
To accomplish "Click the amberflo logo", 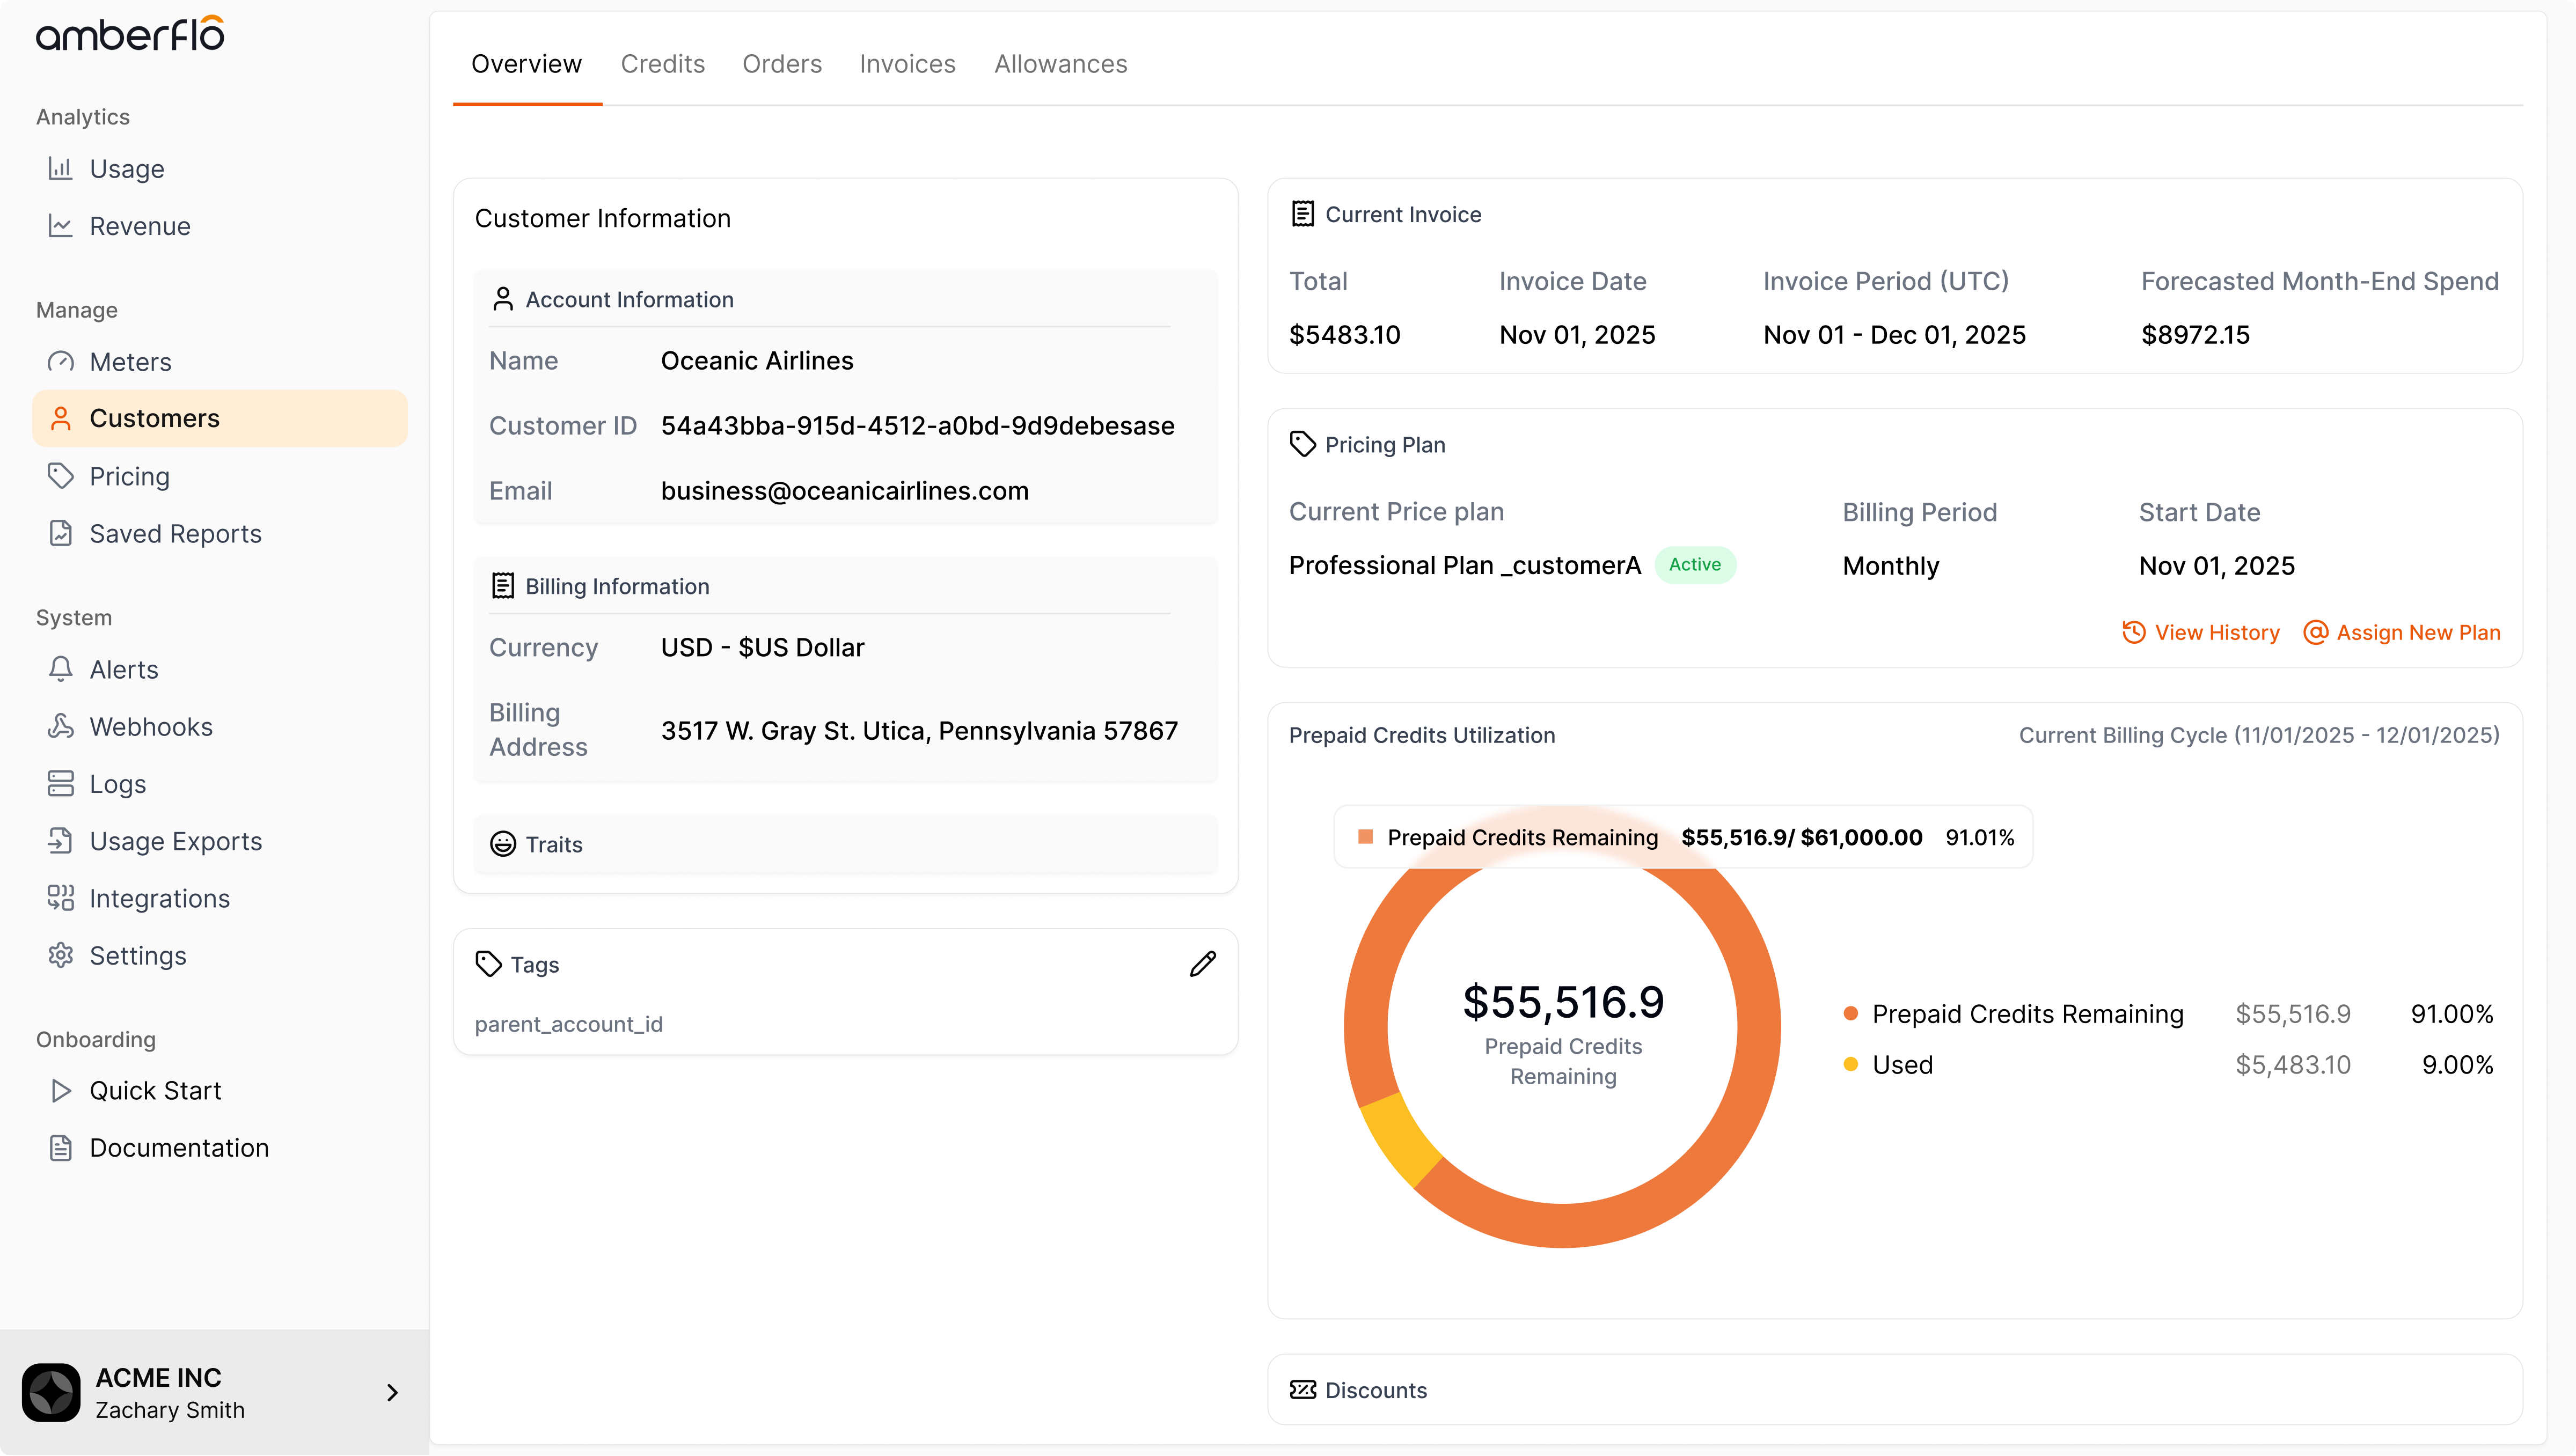I will click(x=130, y=35).
